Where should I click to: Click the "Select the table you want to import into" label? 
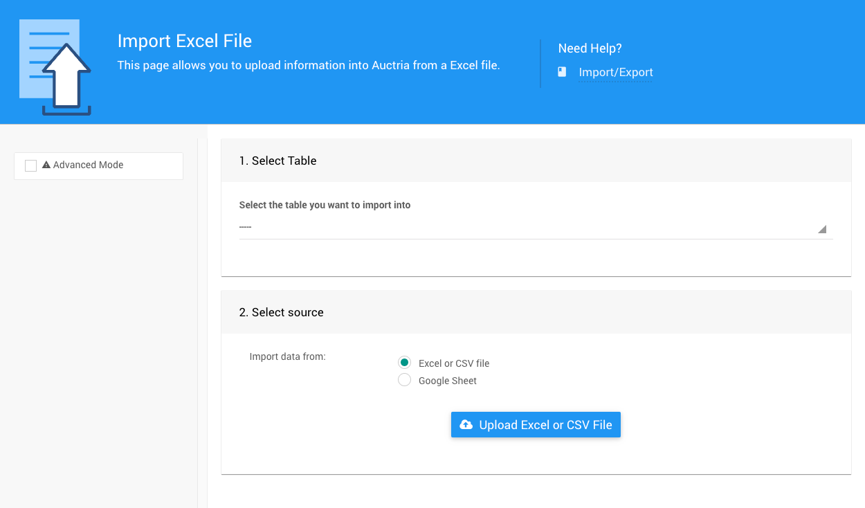[x=325, y=205]
